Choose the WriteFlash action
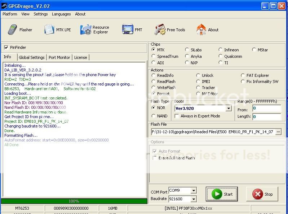Viewport: 288px width, 214px height. point(153,87)
